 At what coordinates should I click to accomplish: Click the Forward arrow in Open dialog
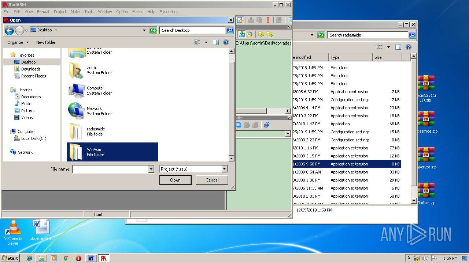tap(19, 30)
